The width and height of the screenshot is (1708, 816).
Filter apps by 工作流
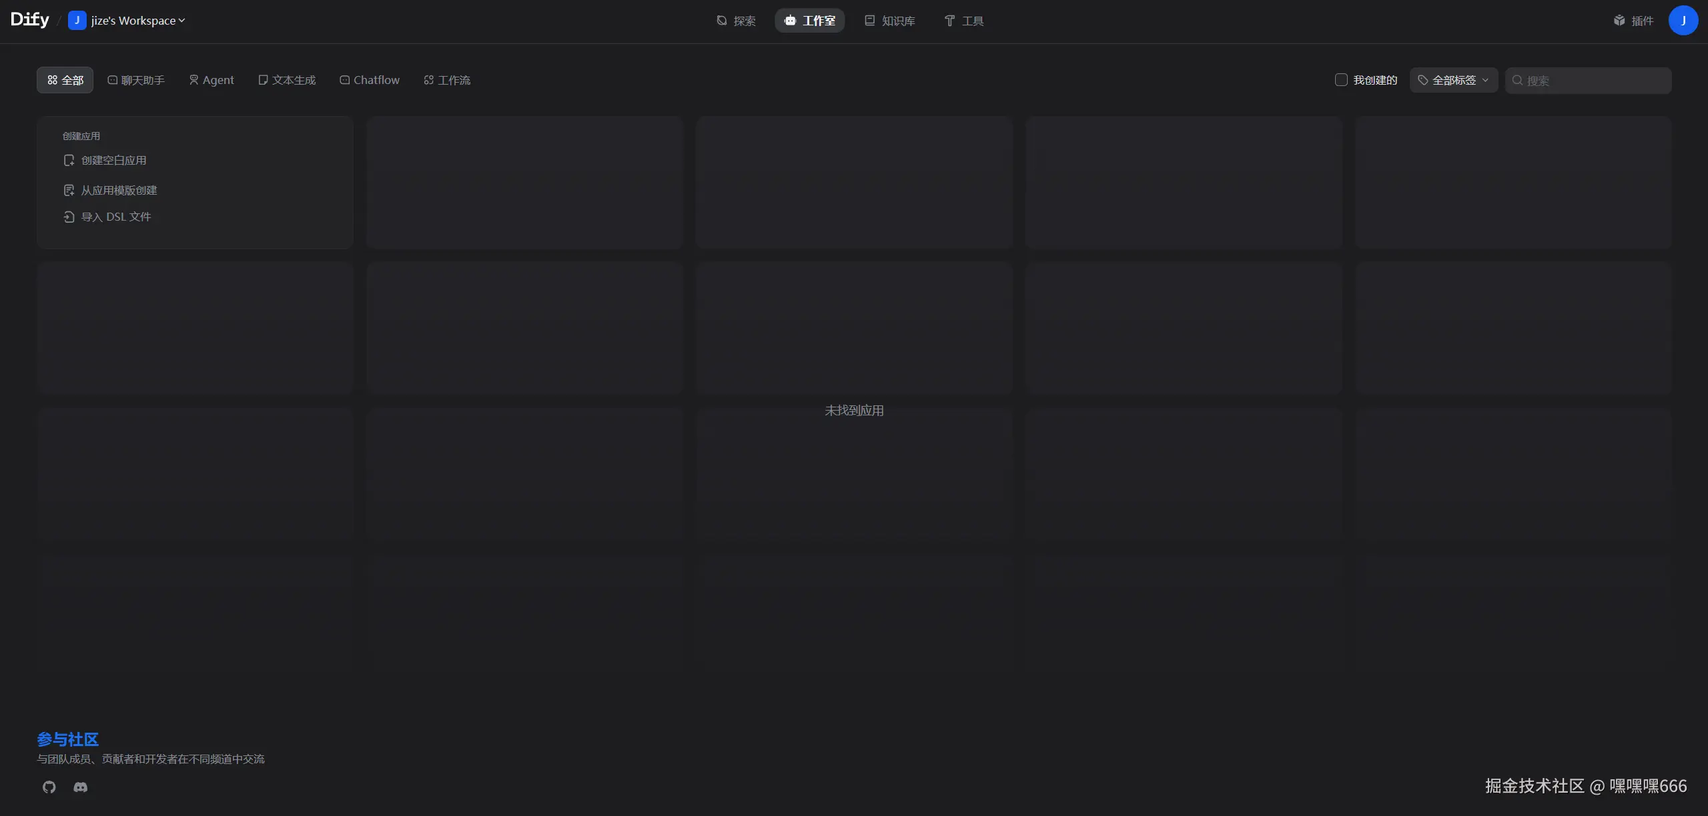coord(447,80)
